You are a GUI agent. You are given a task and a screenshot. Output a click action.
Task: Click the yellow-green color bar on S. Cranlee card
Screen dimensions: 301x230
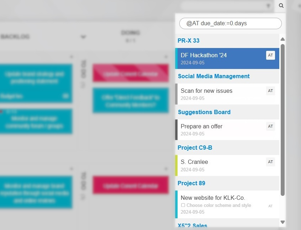coord(175,165)
